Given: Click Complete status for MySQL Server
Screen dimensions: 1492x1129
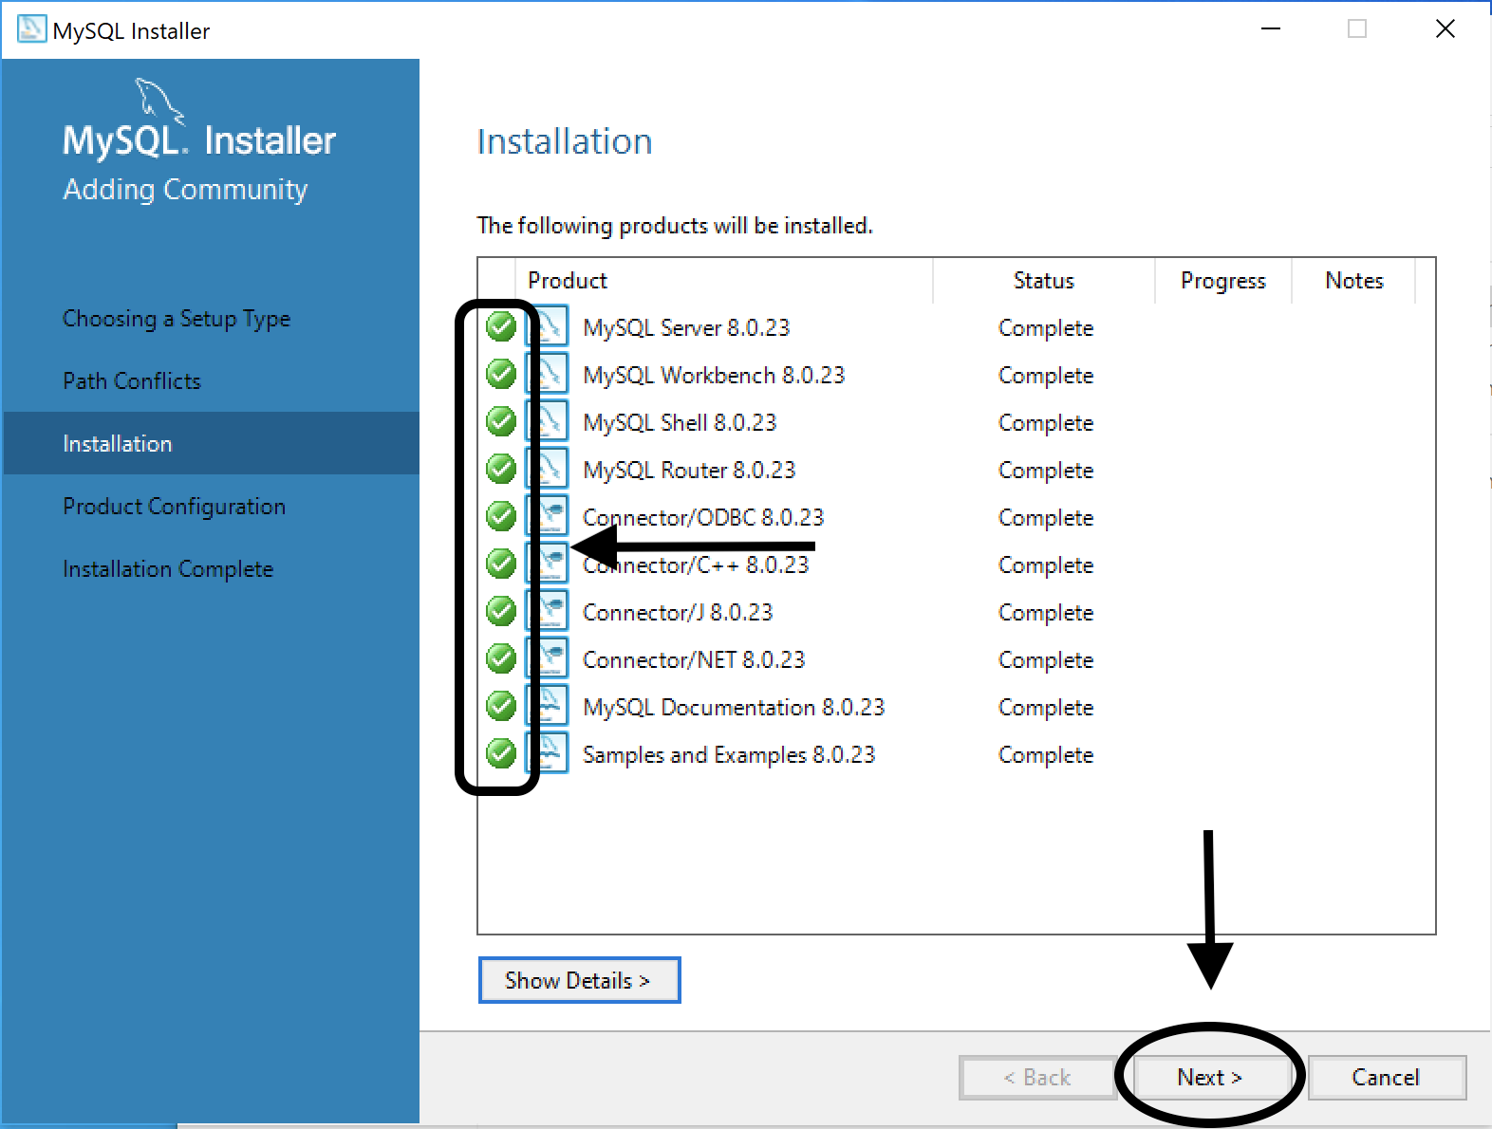Looking at the screenshot, I should coord(1046,328).
